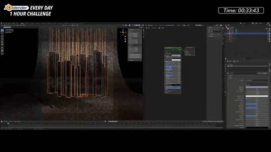Open shader type dropdown in node editor header
The width and height of the screenshot is (271, 152).
pos(151,25)
